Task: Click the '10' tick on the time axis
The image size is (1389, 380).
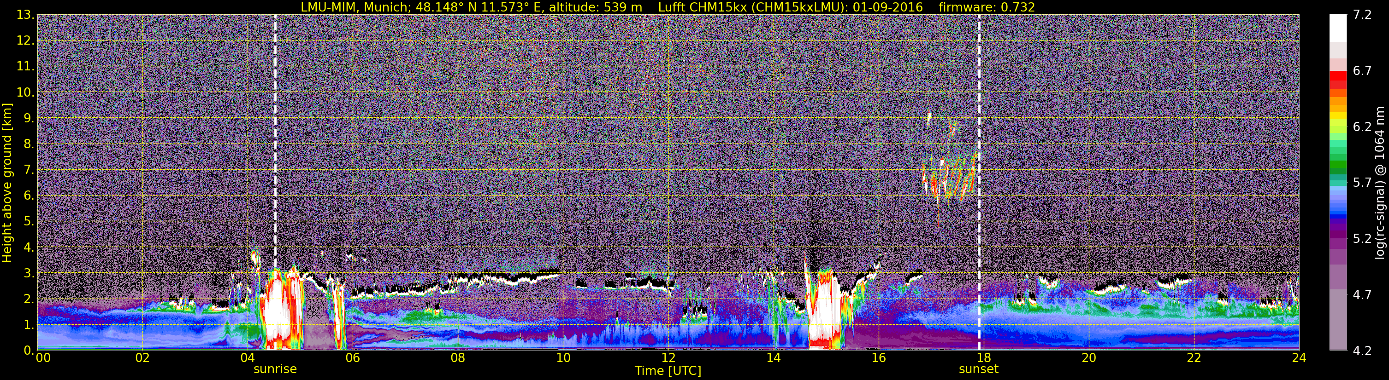Action: [x=563, y=358]
